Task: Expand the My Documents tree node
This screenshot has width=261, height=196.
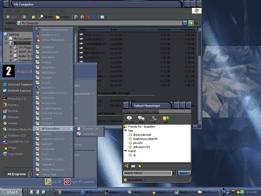Action: pyautogui.click(x=6, y=38)
